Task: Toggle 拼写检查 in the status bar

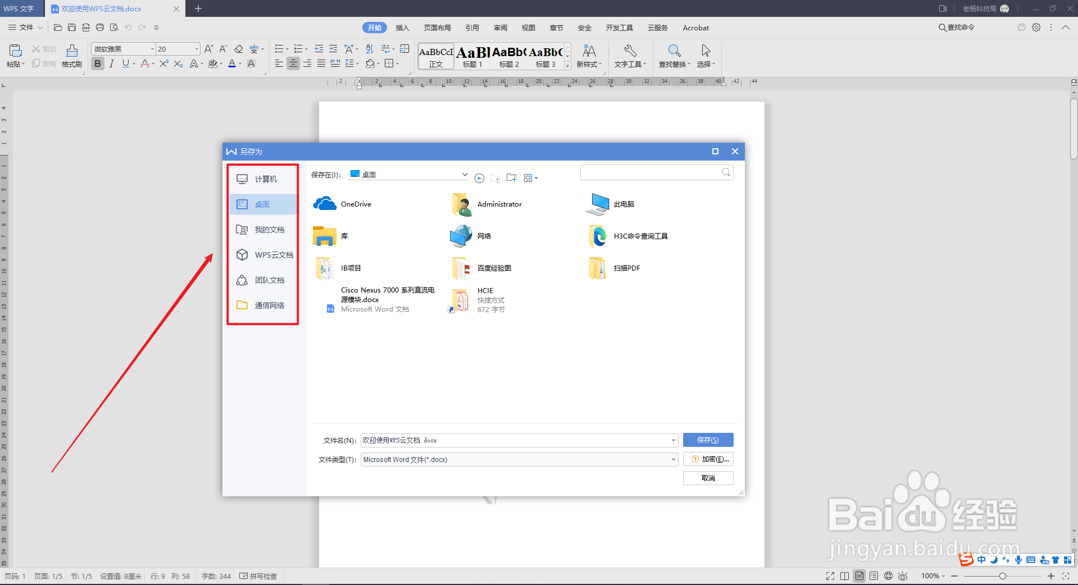Action: click(258, 575)
